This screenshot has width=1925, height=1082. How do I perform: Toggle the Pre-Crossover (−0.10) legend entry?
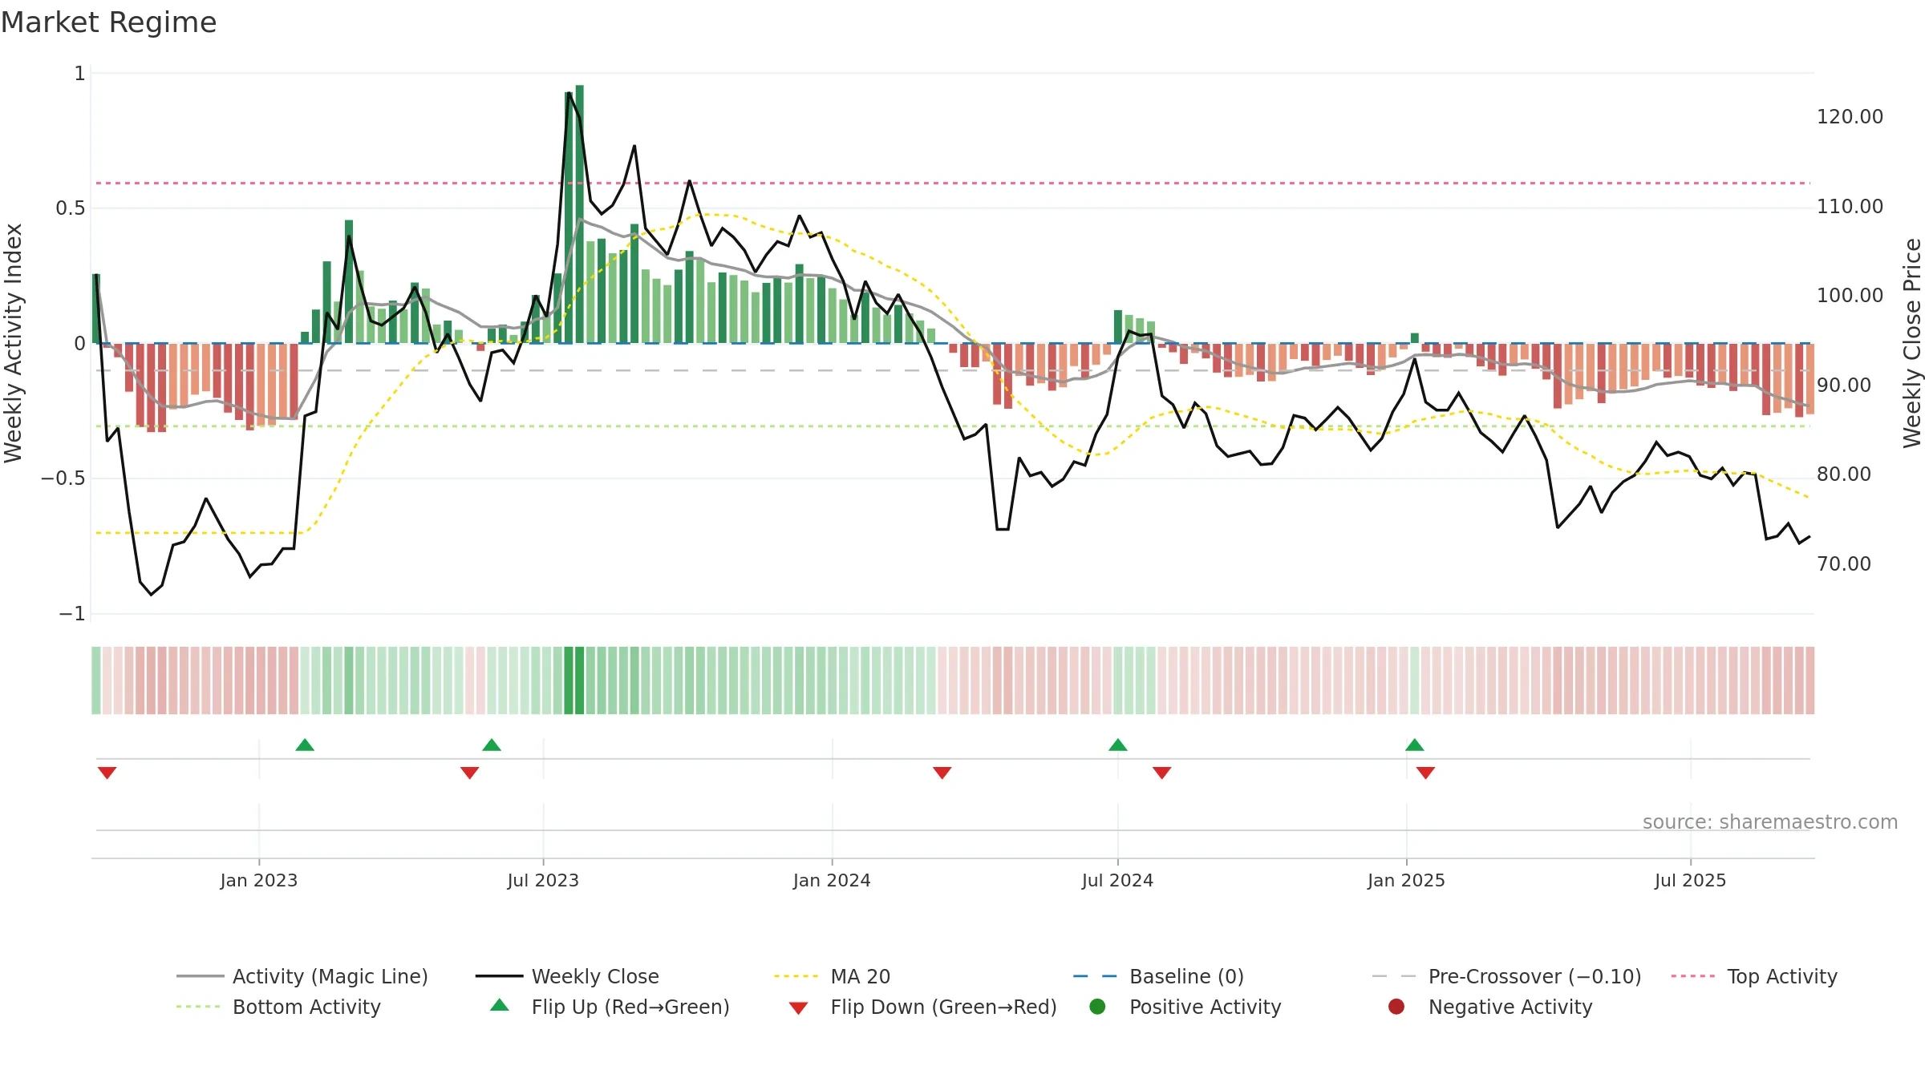pos(1507,976)
